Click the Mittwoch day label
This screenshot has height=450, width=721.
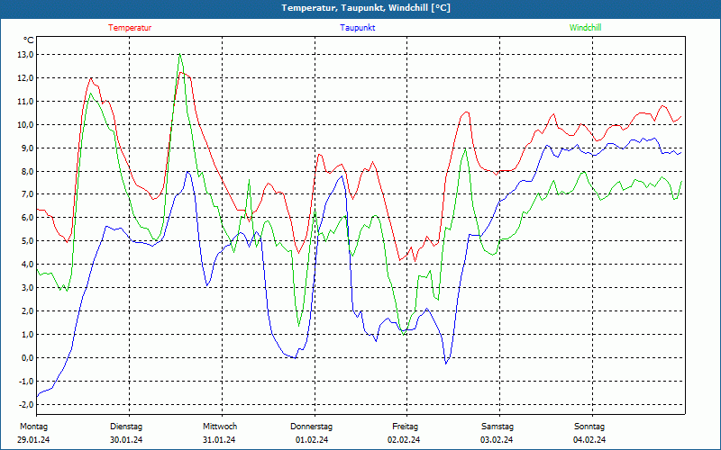pyautogui.click(x=220, y=427)
